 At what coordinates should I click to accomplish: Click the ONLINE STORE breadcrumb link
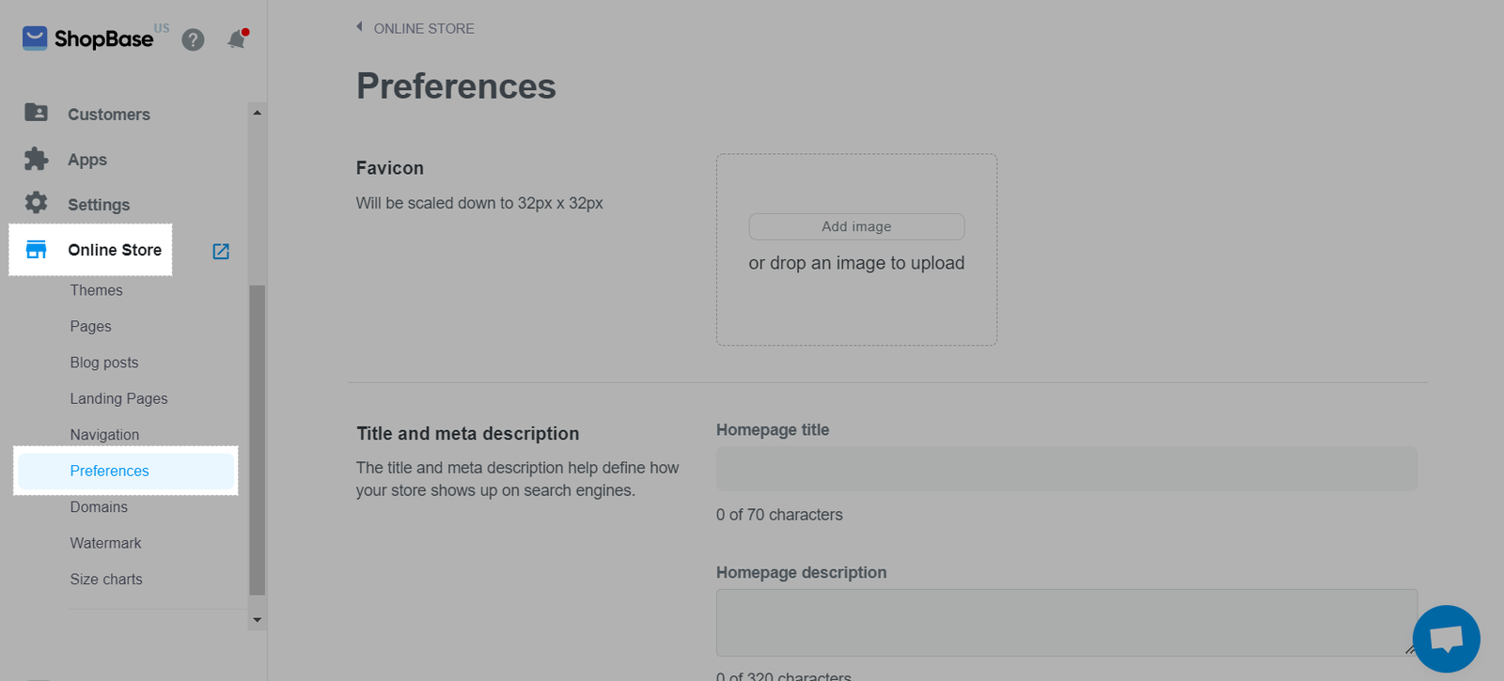[x=424, y=28]
